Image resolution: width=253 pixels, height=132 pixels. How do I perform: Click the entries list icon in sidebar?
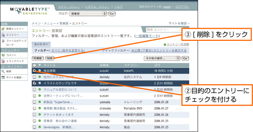point(3,35)
